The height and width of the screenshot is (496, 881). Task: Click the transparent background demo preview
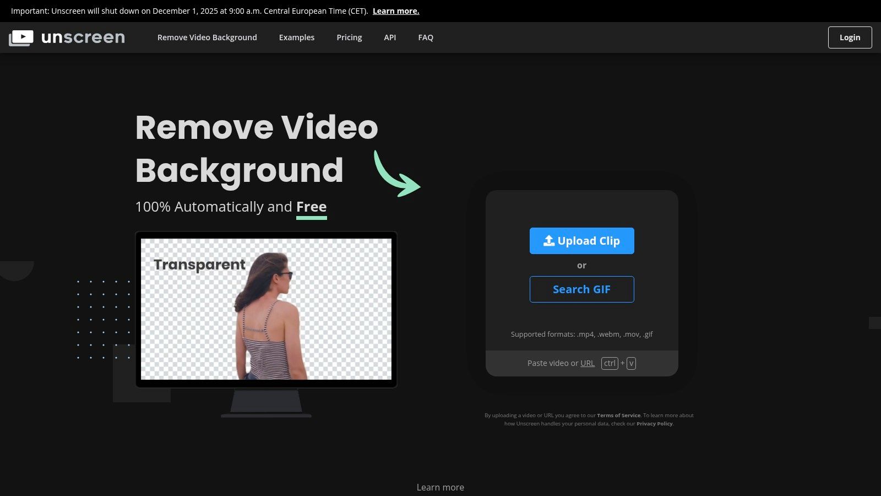point(266,310)
